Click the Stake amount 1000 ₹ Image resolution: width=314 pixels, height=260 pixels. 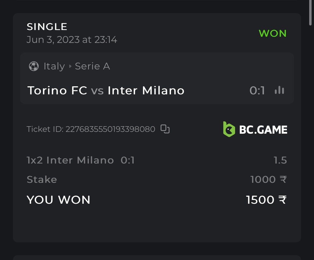pyautogui.click(x=268, y=180)
